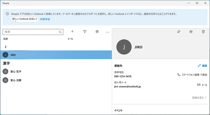Click the info icon in the Outlook banner

click(x=7, y=14)
